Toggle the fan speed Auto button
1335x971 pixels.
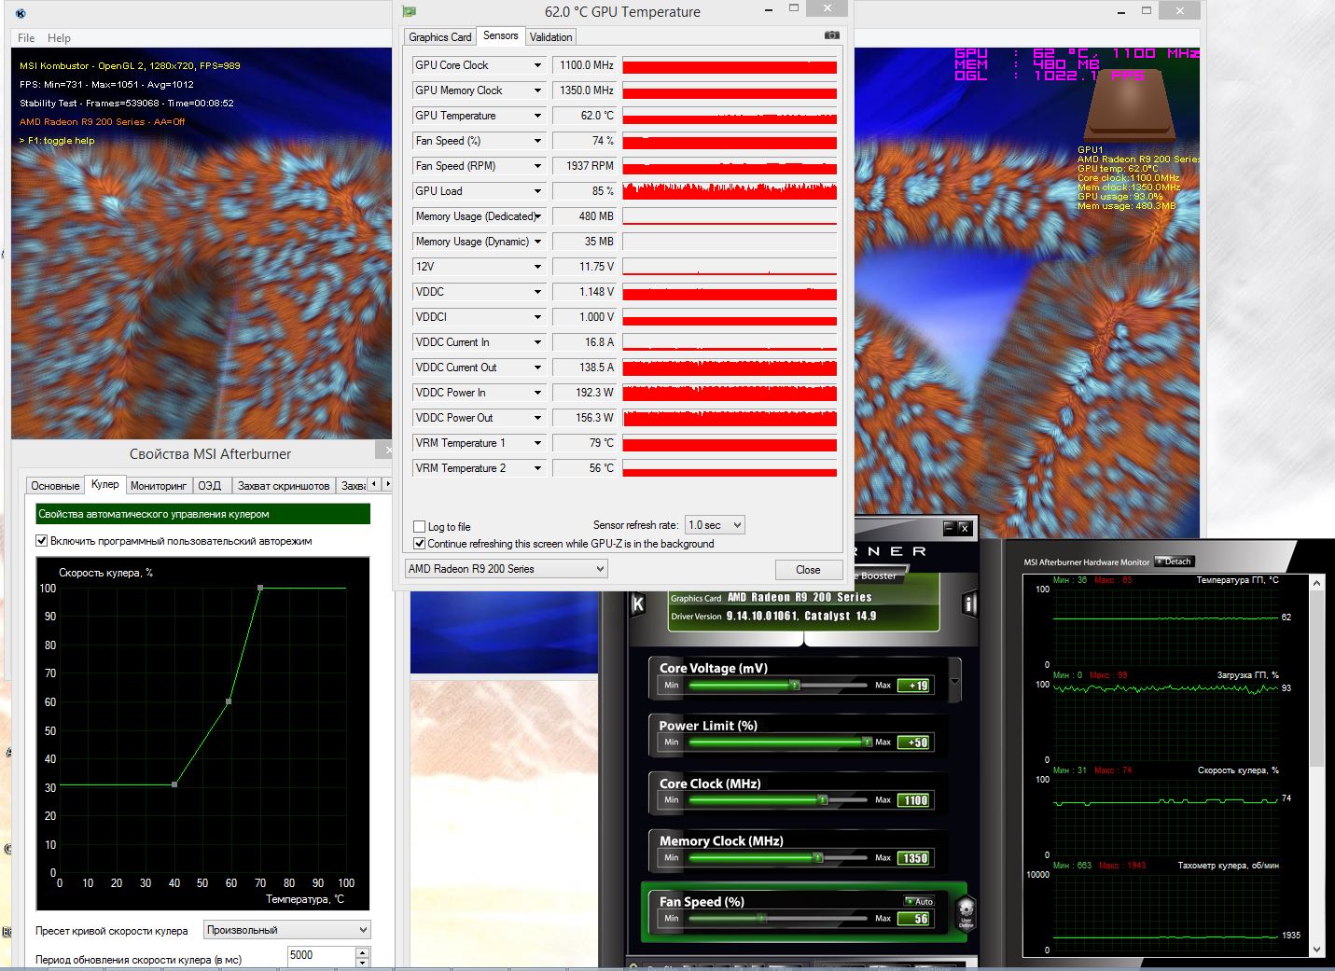(919, 901)
